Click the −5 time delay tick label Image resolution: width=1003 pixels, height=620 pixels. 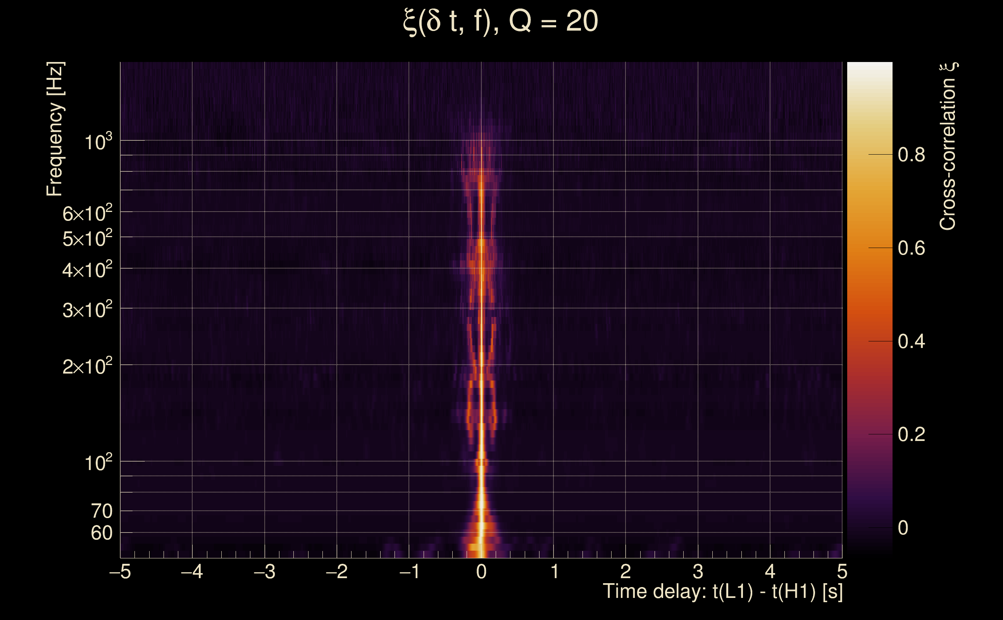pyautogui.click(x=120, y=572)
